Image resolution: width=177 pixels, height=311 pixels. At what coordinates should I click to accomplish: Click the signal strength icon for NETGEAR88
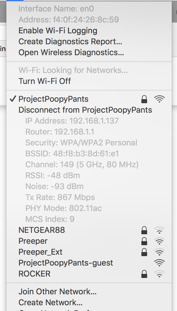159,230
